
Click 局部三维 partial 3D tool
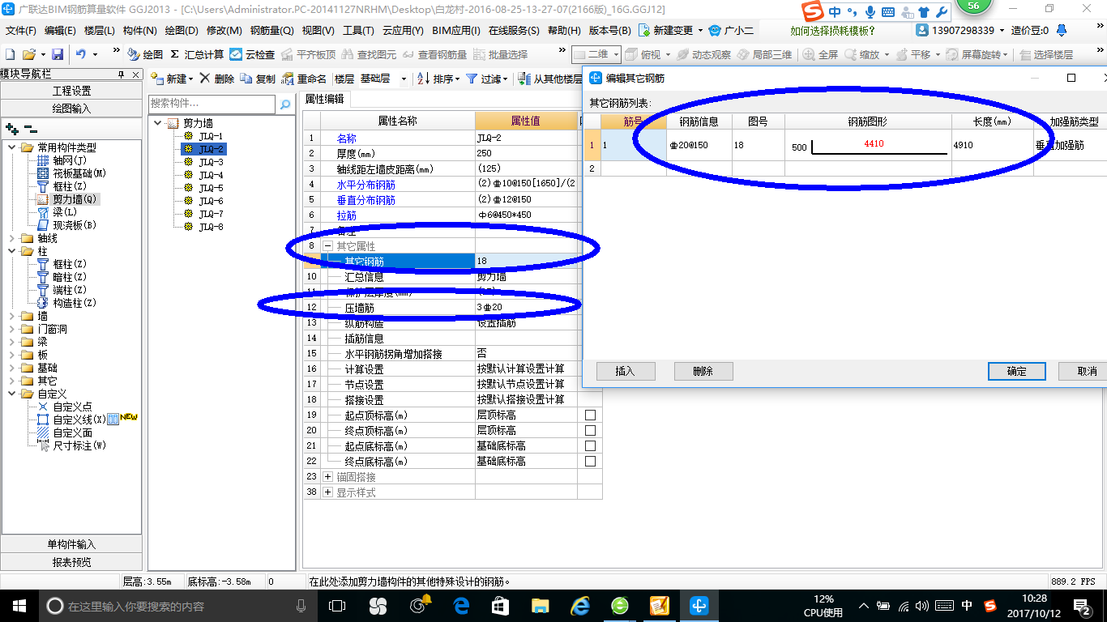(764, 54)
